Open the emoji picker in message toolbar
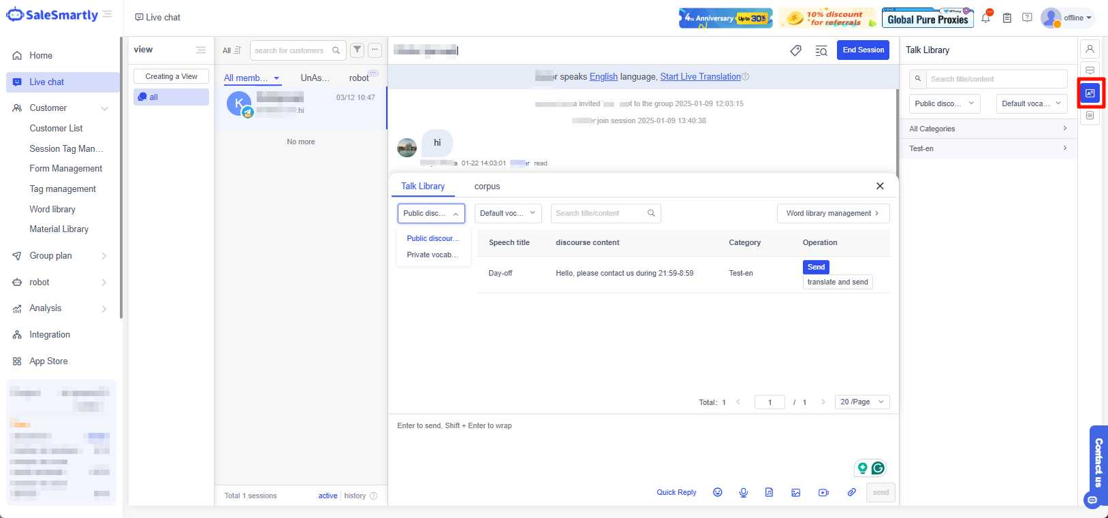 (717, 492)
